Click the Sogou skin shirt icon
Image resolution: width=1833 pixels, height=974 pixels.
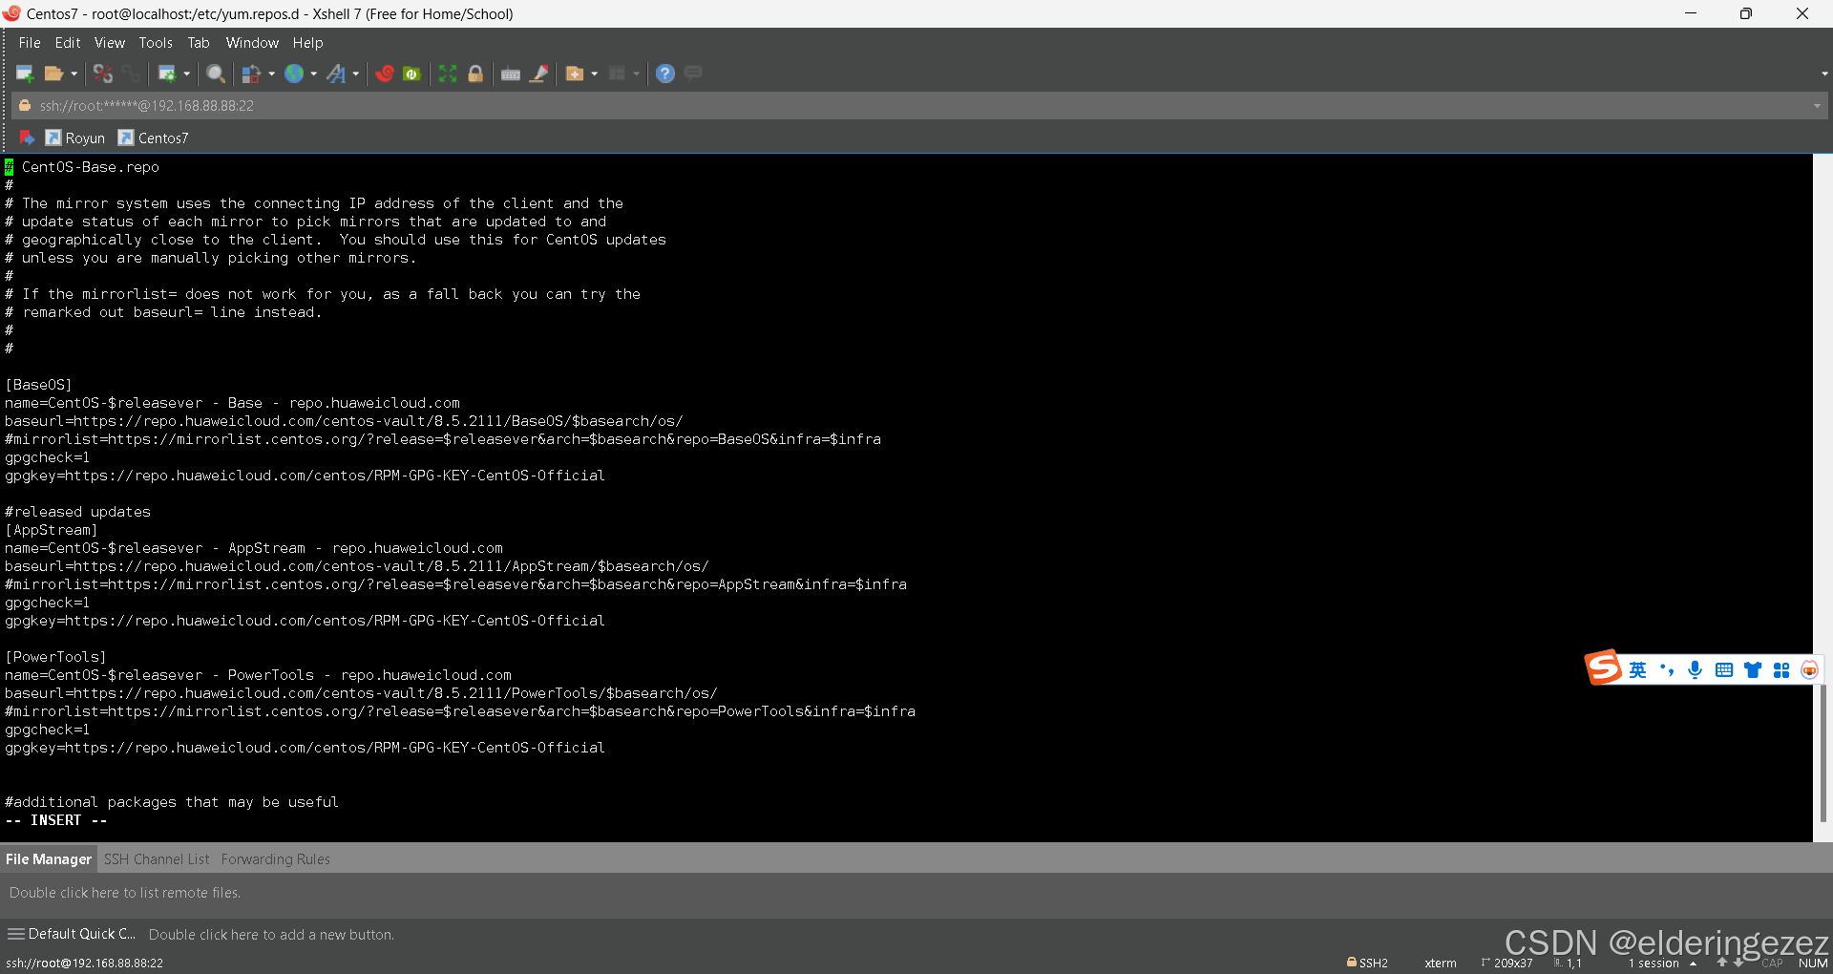click(x=1753, y=670)
